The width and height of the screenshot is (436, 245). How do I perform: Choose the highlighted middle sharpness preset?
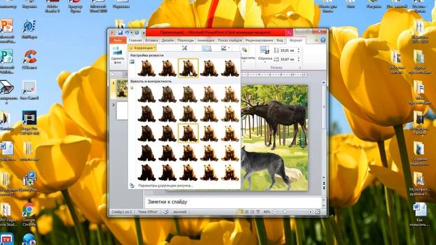pyautogui.click(x=188, y=68)
